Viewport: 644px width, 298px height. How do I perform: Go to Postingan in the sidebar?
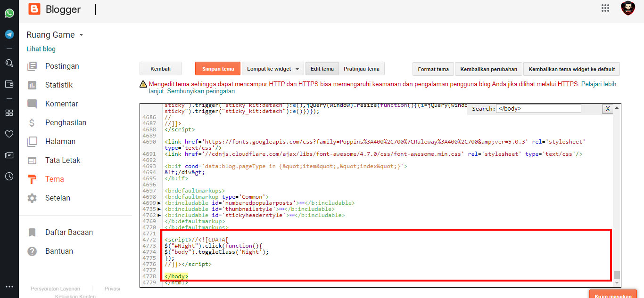[62, 66]
